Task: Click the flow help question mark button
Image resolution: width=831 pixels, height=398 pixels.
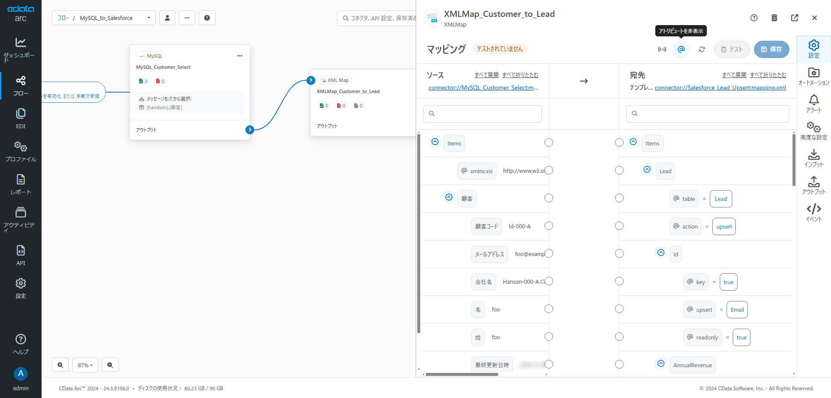Action: click(x=207, y=18)
